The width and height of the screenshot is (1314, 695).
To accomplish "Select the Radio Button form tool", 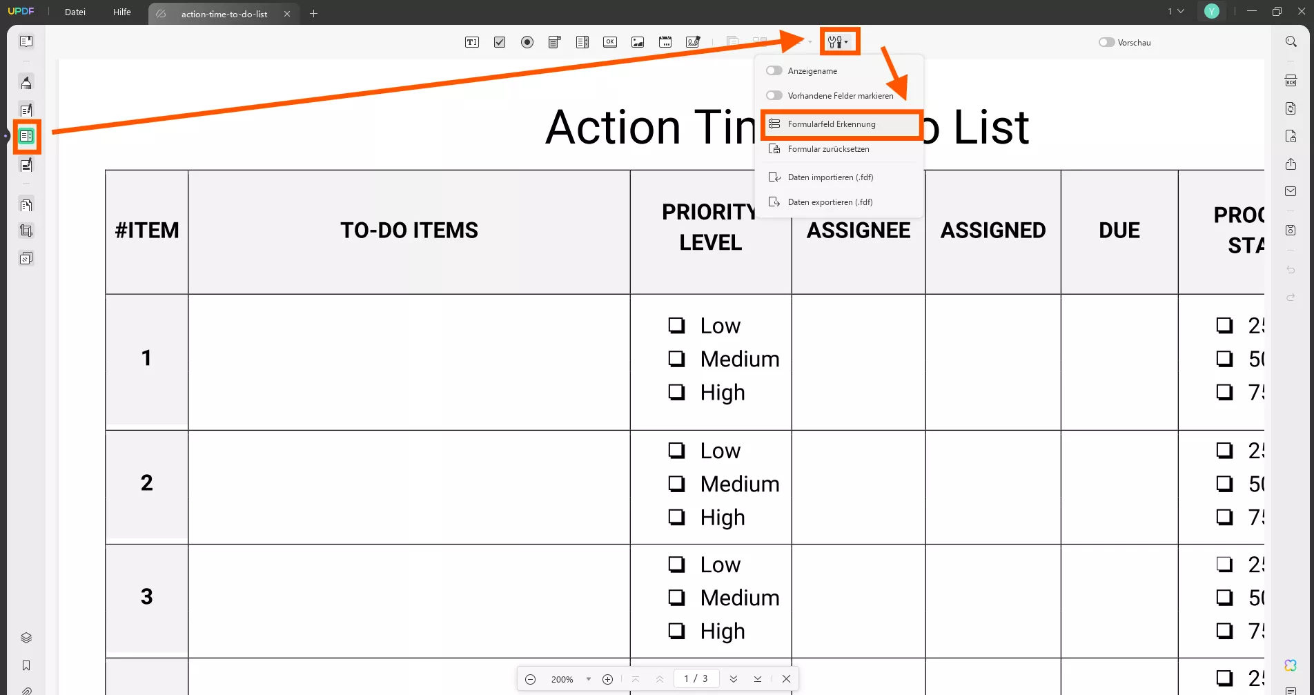I will click(527, 42).
